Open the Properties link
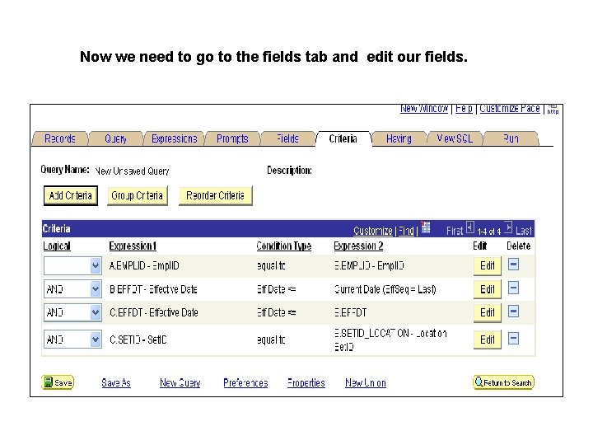This screenshot has width=593, height=445. click(x=306, y=383)
